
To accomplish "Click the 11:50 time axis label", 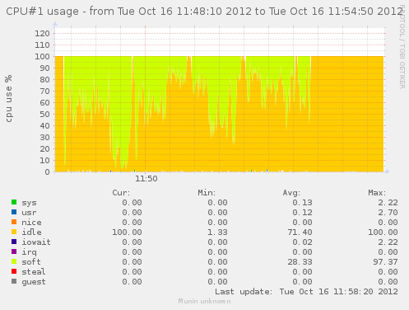I will [x=146, y=179].
